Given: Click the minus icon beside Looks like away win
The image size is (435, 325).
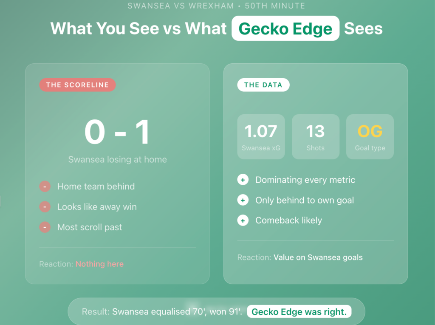Looking at the screenshot, I should [x=45, y=207].
